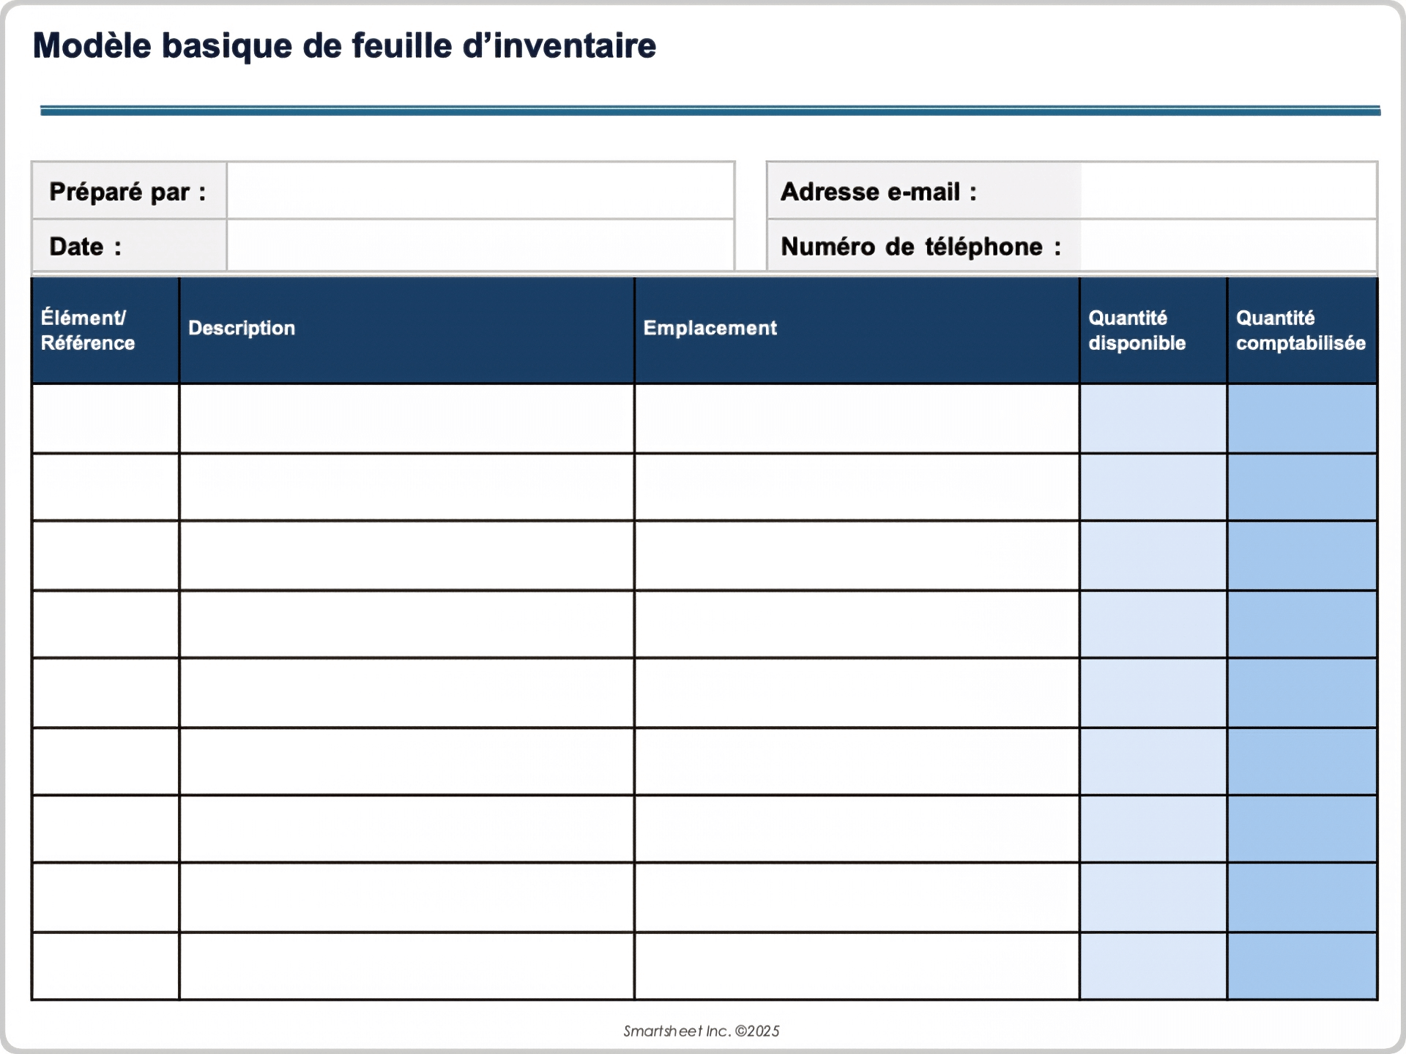
Task: Select the Quantité comptabilisée column header
Action: click(x=1301, y=330)
